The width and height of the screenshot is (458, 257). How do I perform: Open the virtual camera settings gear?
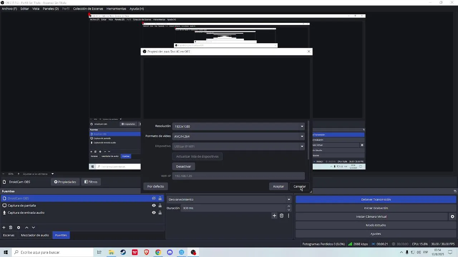point(452,217)
